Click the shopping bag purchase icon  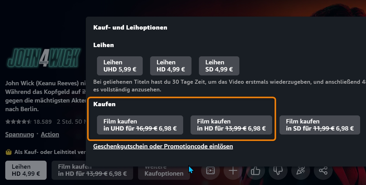click(9, 152)
